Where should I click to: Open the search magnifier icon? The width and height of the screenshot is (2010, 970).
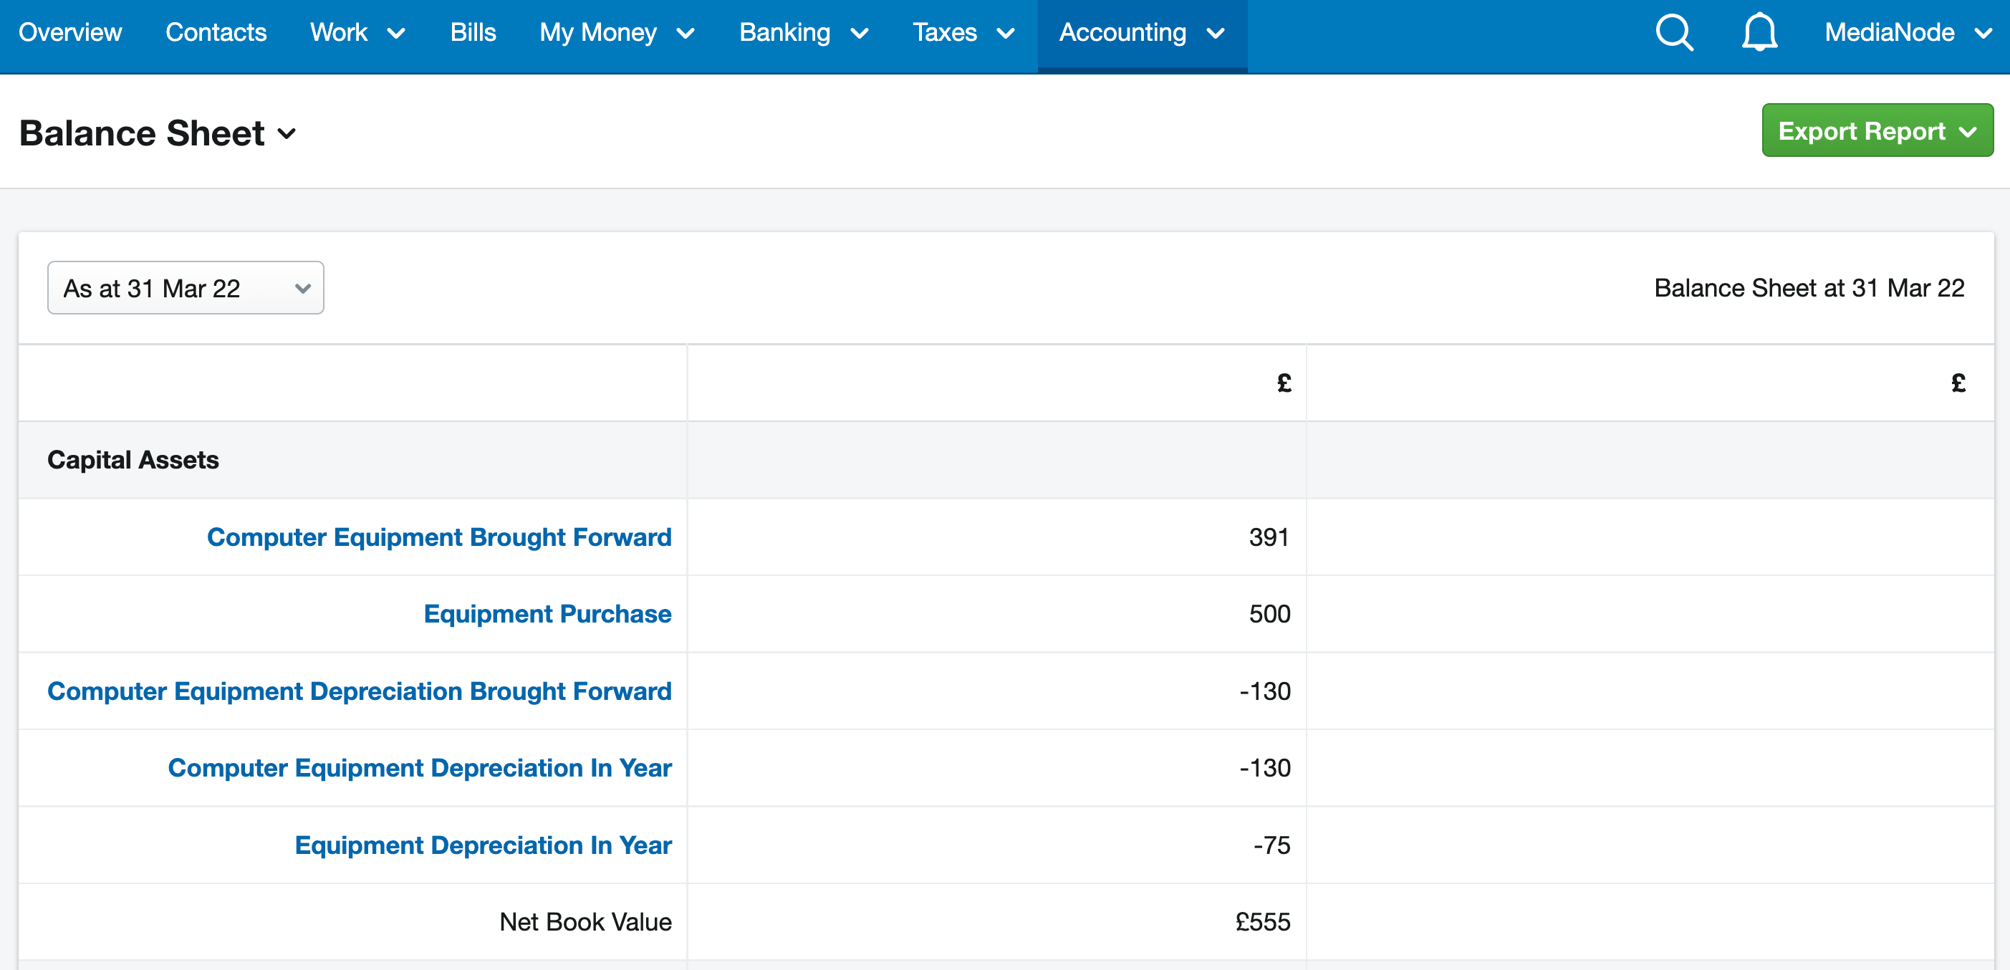1674,33
